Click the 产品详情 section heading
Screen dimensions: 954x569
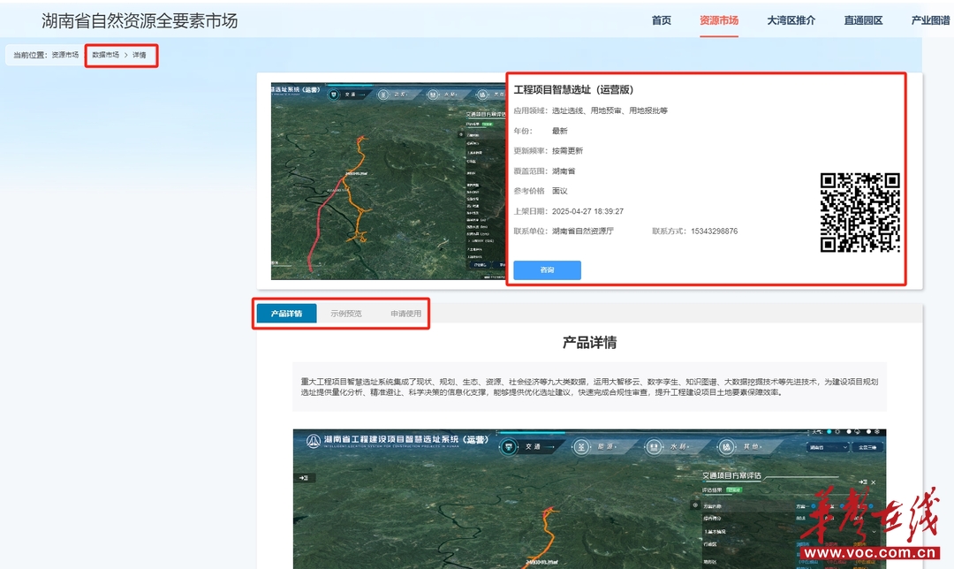pos(589,343)
